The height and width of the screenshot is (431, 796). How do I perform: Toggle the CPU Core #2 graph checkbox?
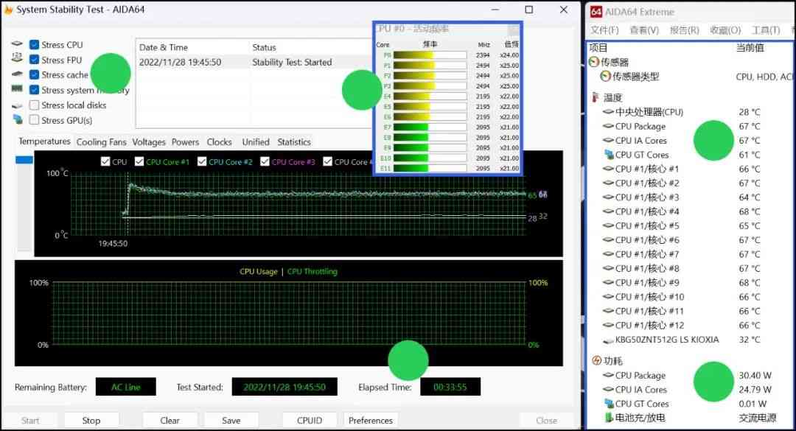tap(202, 162)
